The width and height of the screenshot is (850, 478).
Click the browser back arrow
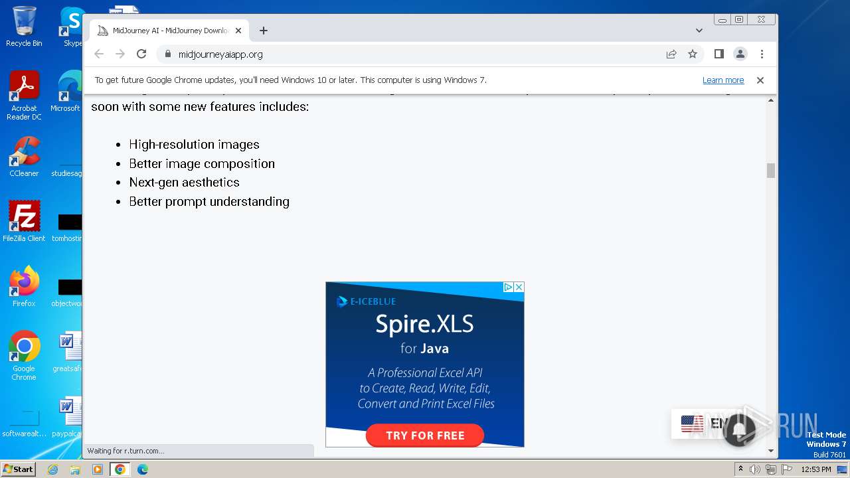pyautogui.click(x=99, y=54)
